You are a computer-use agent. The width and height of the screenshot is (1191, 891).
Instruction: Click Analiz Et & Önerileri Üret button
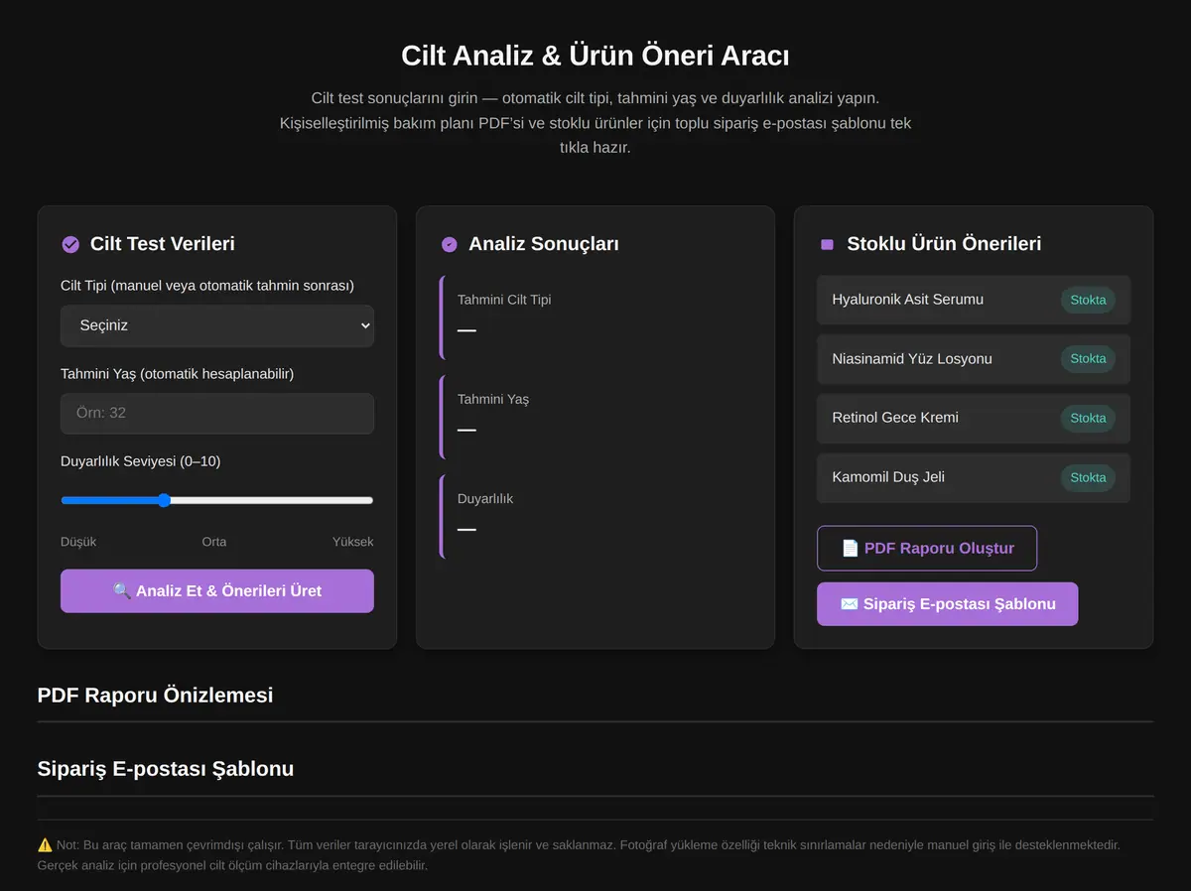point(217,591)
